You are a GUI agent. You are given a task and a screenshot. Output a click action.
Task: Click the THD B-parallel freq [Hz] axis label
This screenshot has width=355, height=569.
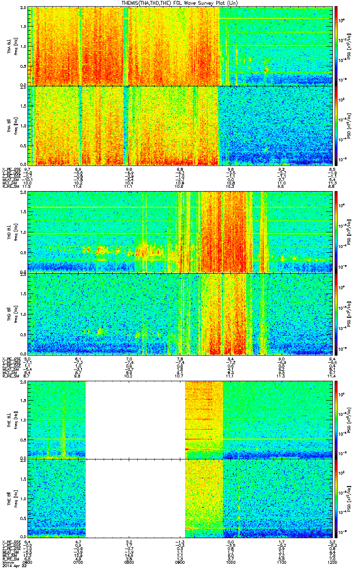click(x=16, y=313)
